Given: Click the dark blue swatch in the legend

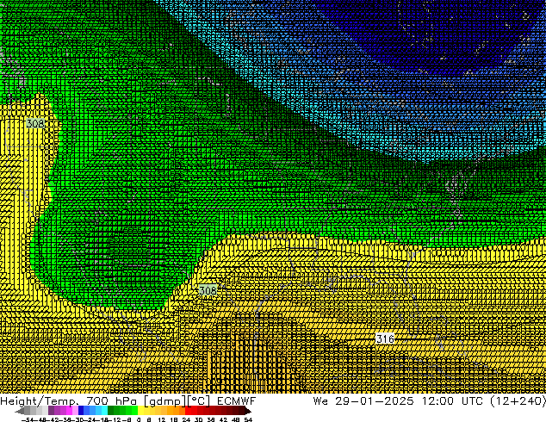Looking at the screenshot, I should 81,410.
